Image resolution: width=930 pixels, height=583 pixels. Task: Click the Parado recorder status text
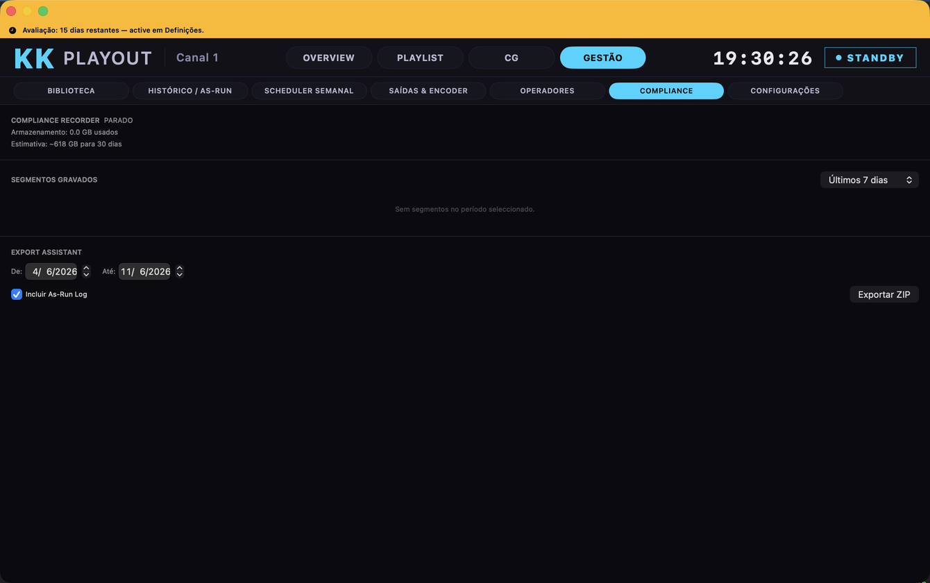[x=118, y=120]
